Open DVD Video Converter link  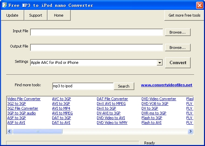pyautogui.click(x=159, y=99)
